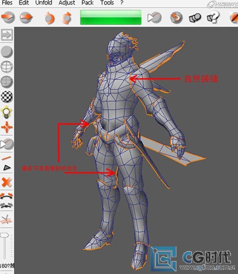Click the camera icon with question mark
Viewport: 238px width, 274px height.
213,17
